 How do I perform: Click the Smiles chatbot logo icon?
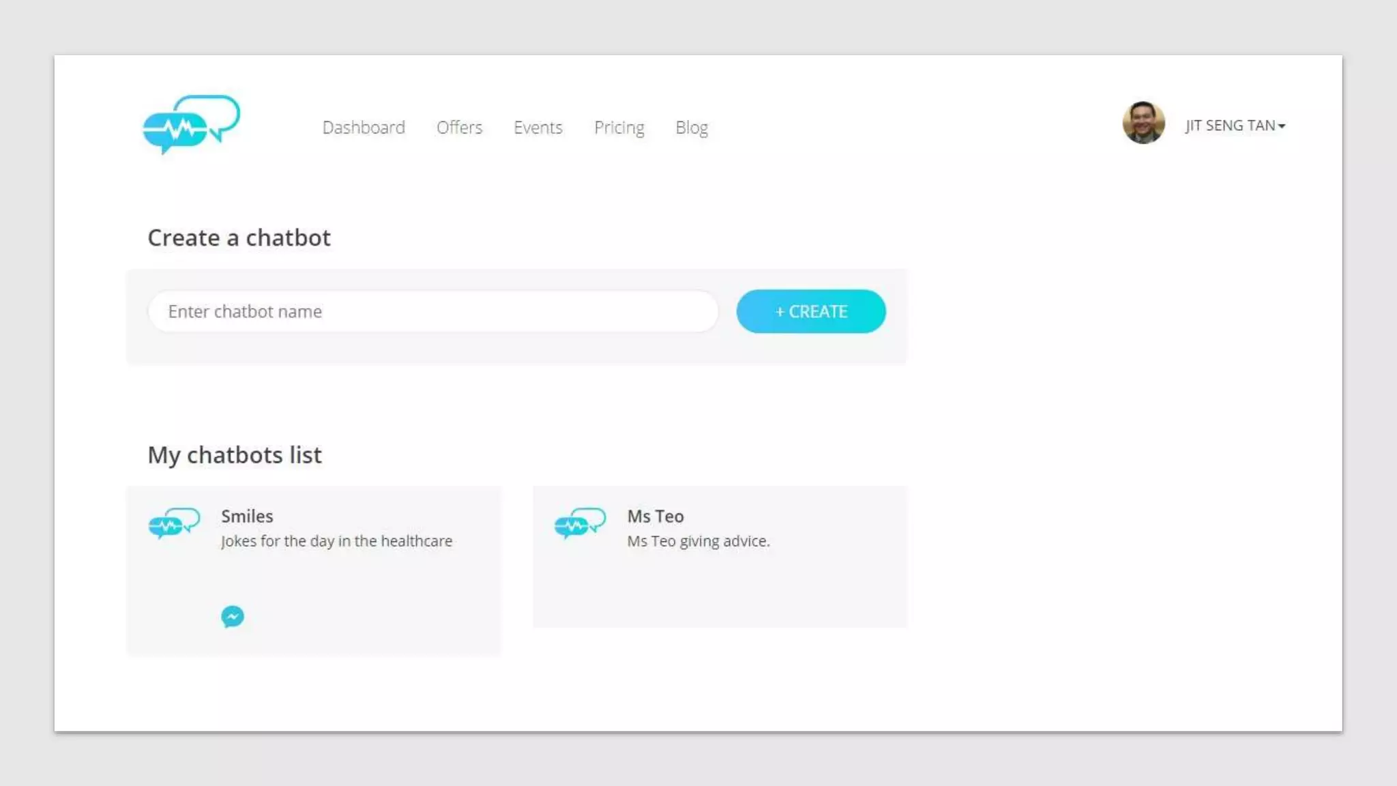175,524
